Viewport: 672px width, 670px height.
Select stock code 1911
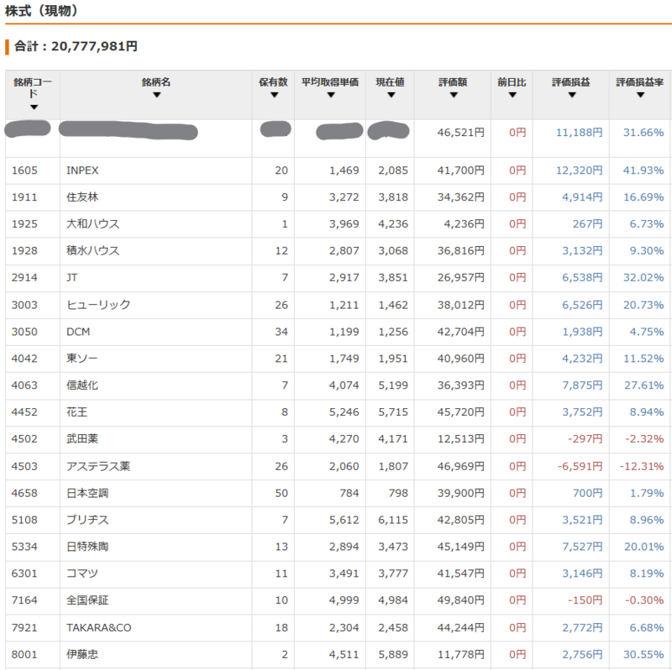click(24, 197)
